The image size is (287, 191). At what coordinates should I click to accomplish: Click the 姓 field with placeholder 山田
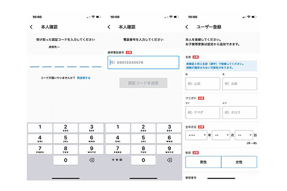coord(202,84)
